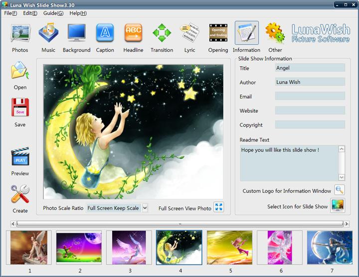Screen dimensions: 359x277
Task: Click the Full Screen View Photo label
Action: click(x=185, y=208)
